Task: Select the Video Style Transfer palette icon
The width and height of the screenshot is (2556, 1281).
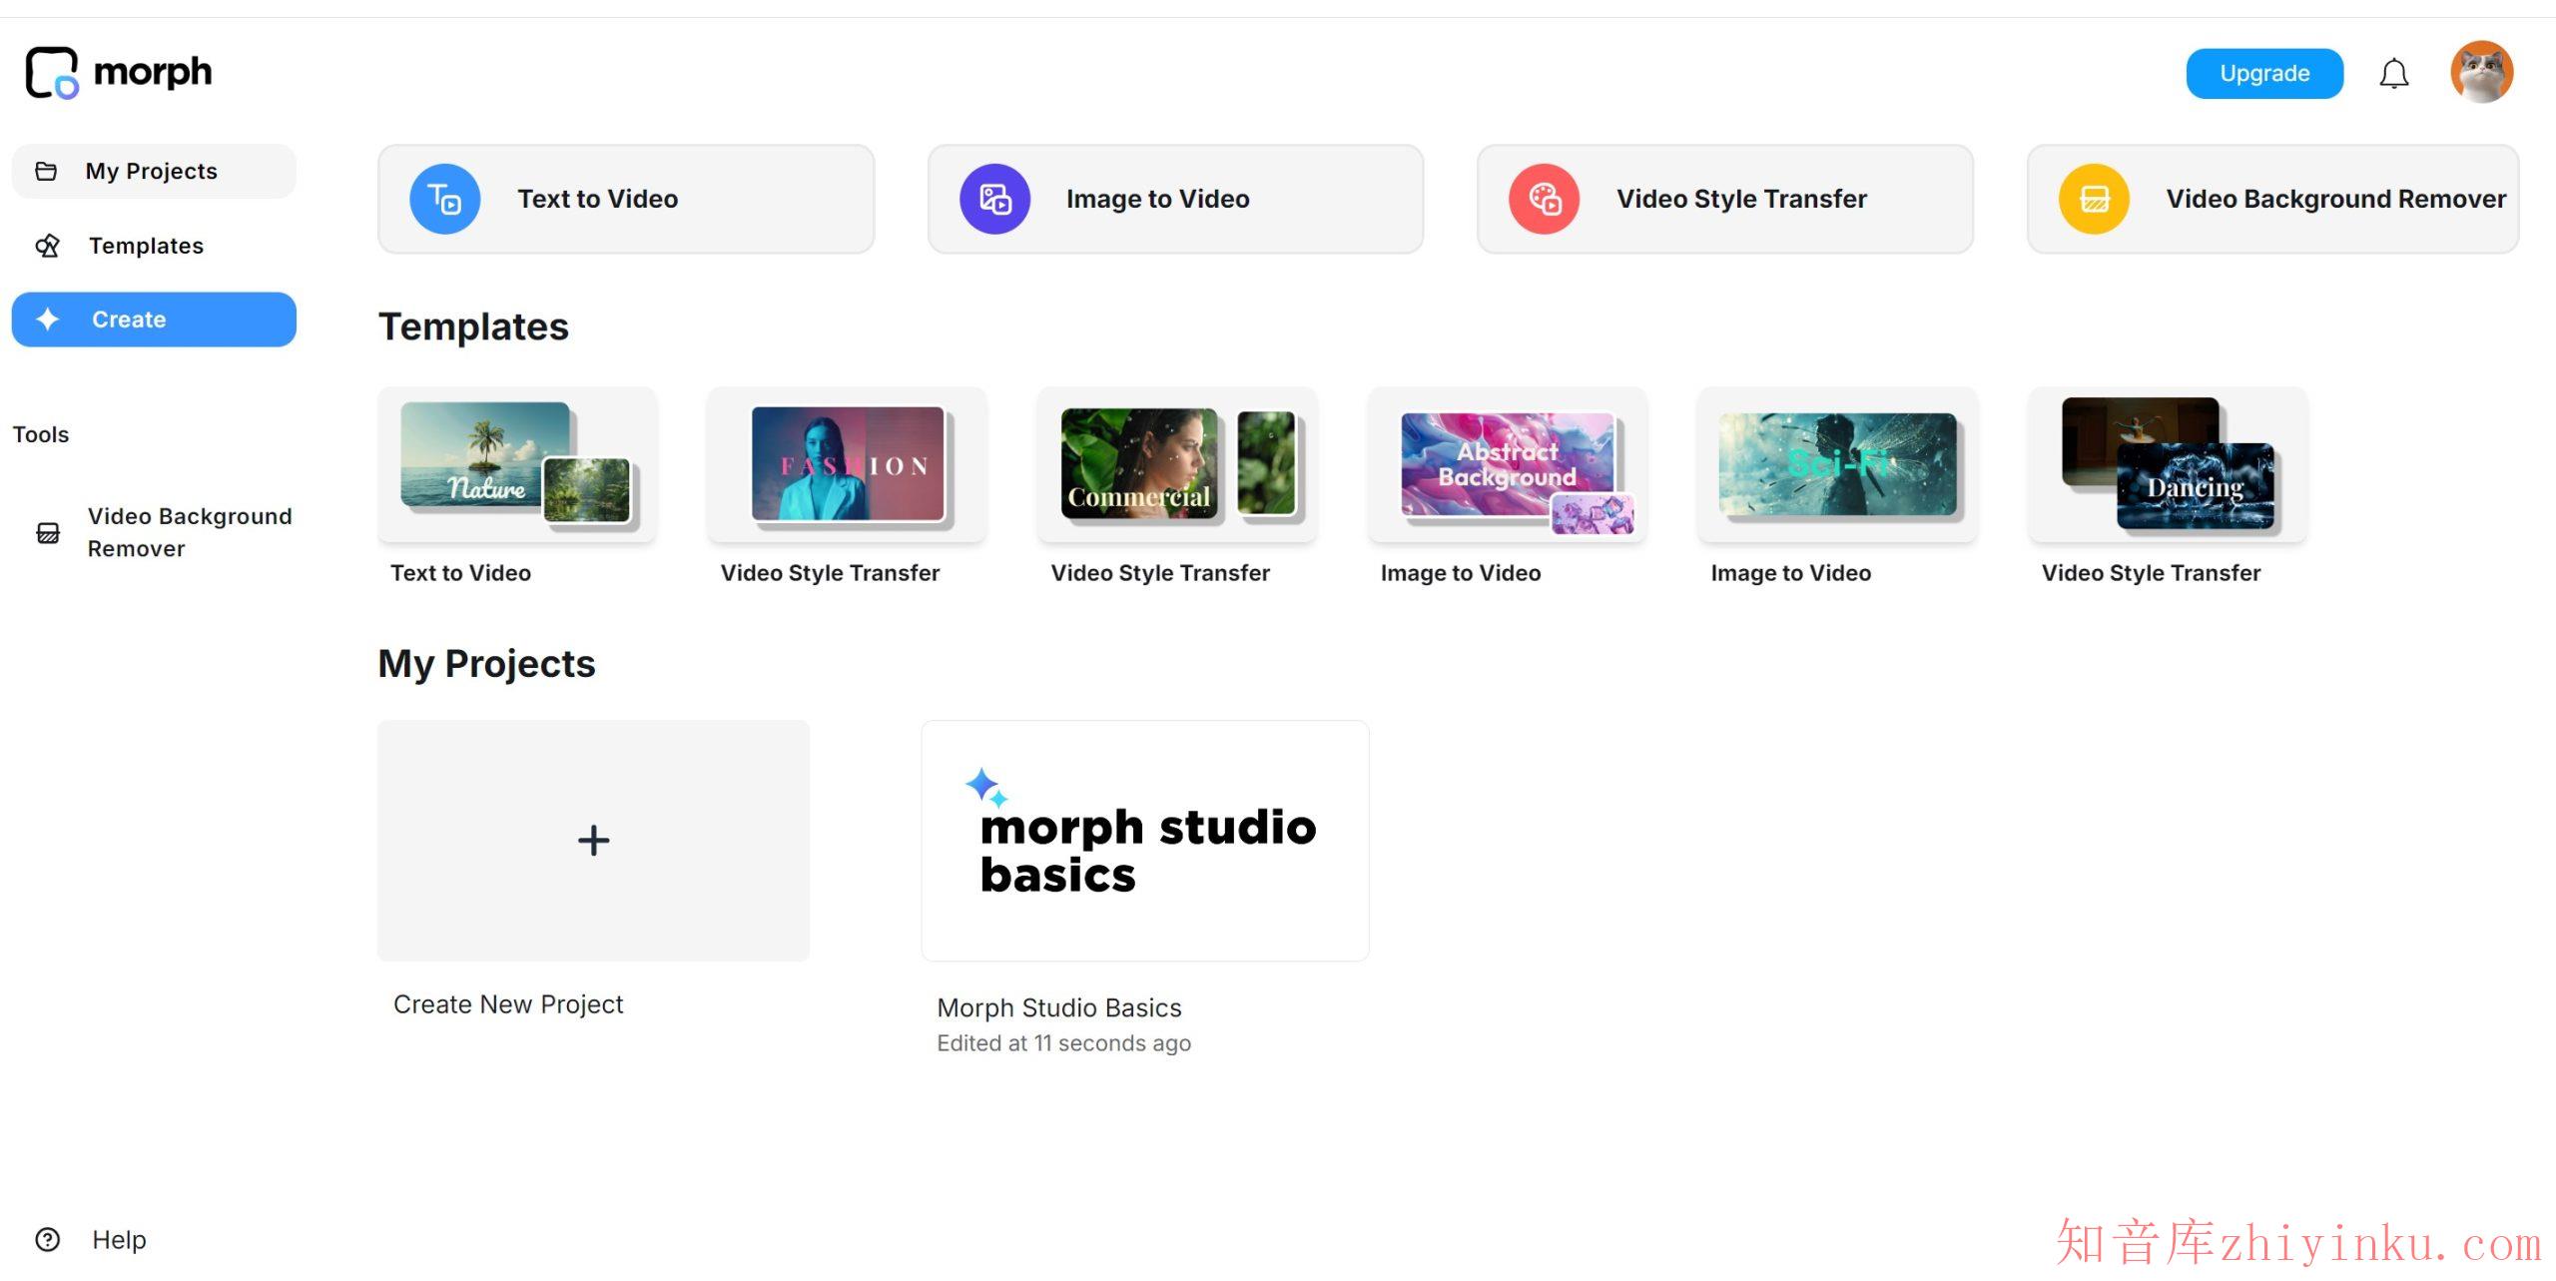Action: [x=1543, y=198]
